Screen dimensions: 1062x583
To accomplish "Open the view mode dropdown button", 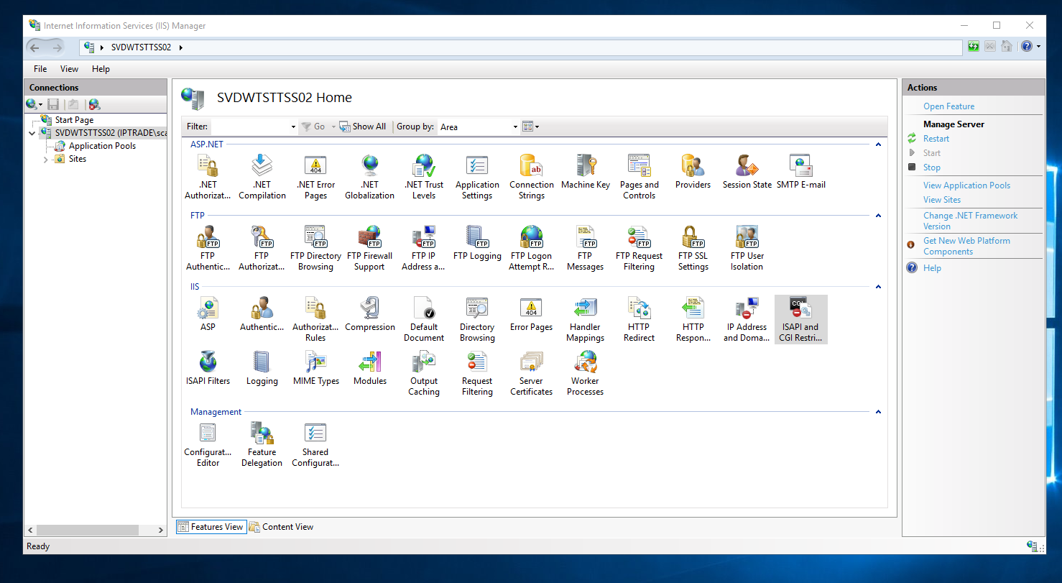I will [531, 127].
